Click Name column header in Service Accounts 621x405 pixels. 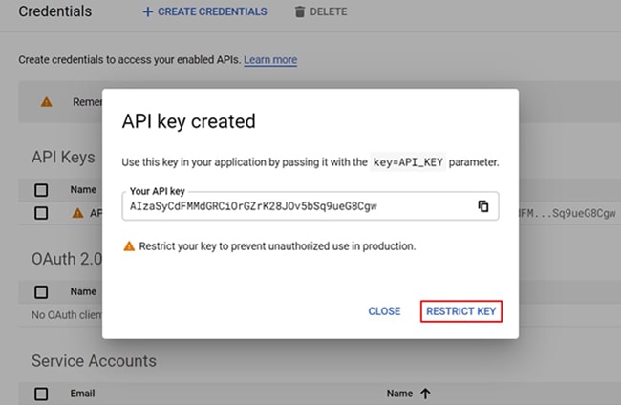click(x=399, y=394)
